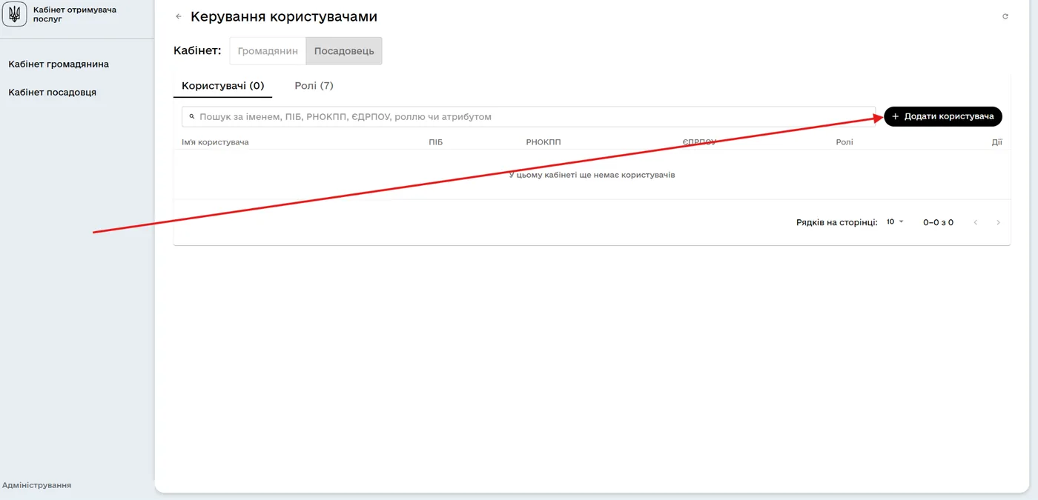Switch cabinet to Посадовець
Image resolution: width=1038 pixels, height=500 pixels.
click(x=344, y=51)
